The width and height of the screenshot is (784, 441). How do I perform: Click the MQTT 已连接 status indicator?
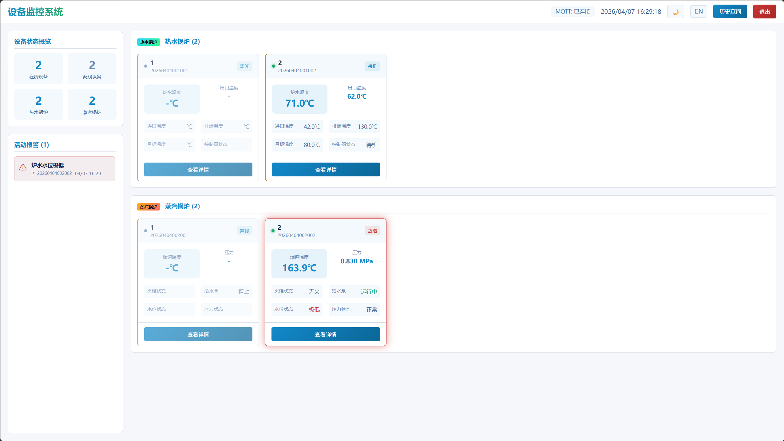click(572, 12)
